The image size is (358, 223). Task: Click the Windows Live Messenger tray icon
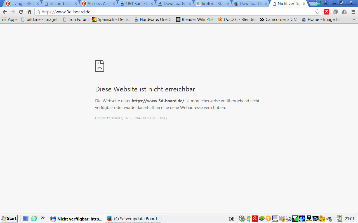(248, 219)
